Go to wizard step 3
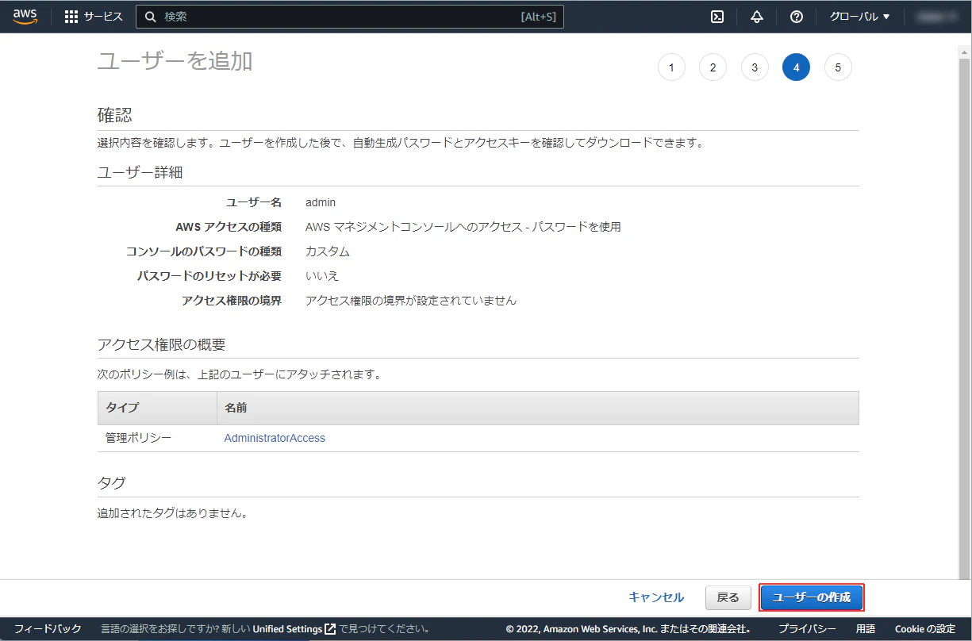The height and width of the screenshot is (641, 972). (x=755, y=67)
